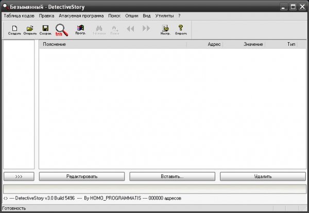309x213 pixels.
Task: Open the Утилиты menu
Action: coord(164,16)
